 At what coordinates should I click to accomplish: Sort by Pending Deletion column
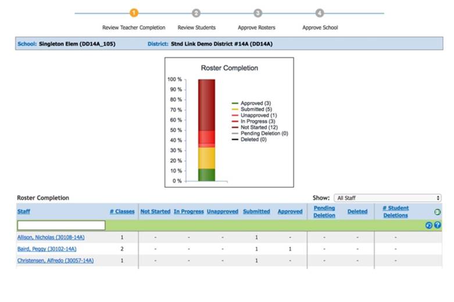(x=324, y=212)
